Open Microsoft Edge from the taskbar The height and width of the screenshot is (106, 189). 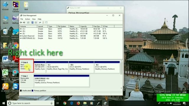click(71, 103)
